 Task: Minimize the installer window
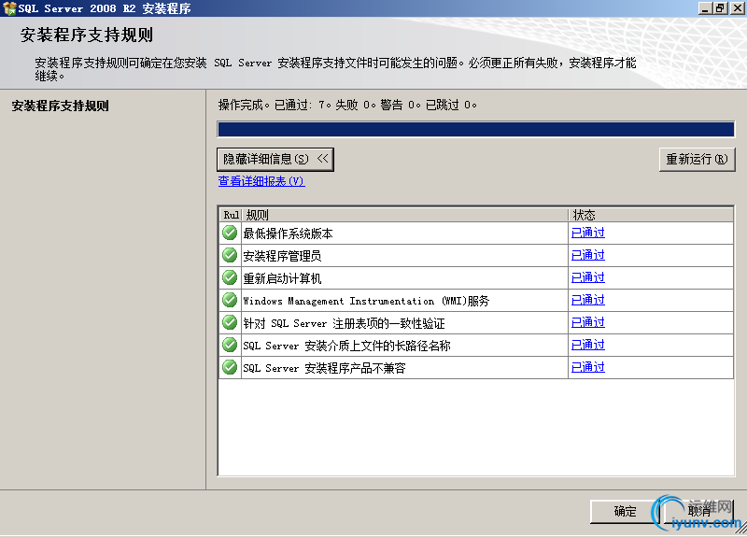point(705,8)
